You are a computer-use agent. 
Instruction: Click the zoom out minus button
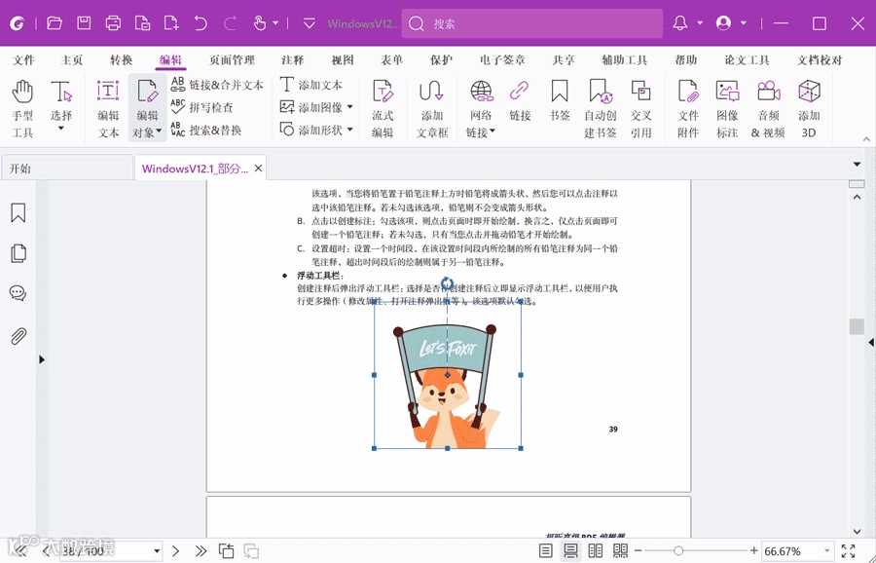638,551
